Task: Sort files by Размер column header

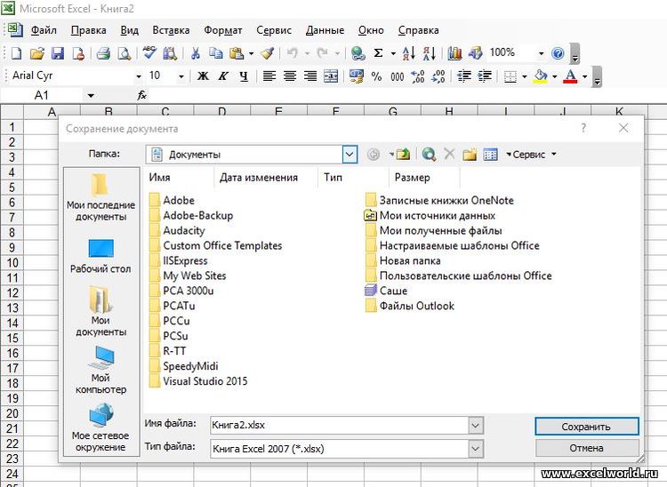Action: coord(424,178)
